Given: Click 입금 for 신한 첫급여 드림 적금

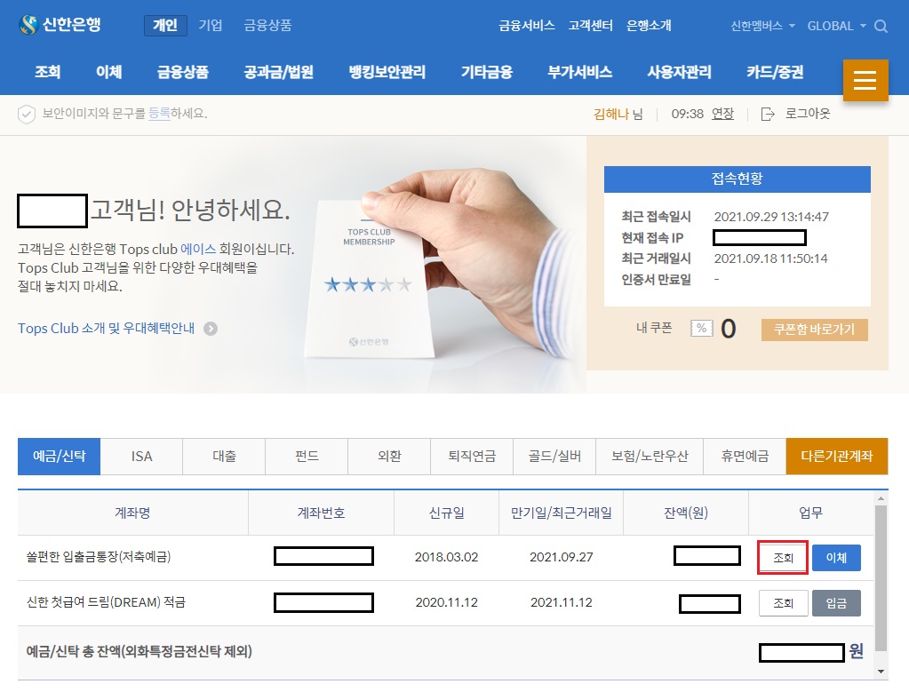Looking at the screenshot, I should tap(836, 603).
